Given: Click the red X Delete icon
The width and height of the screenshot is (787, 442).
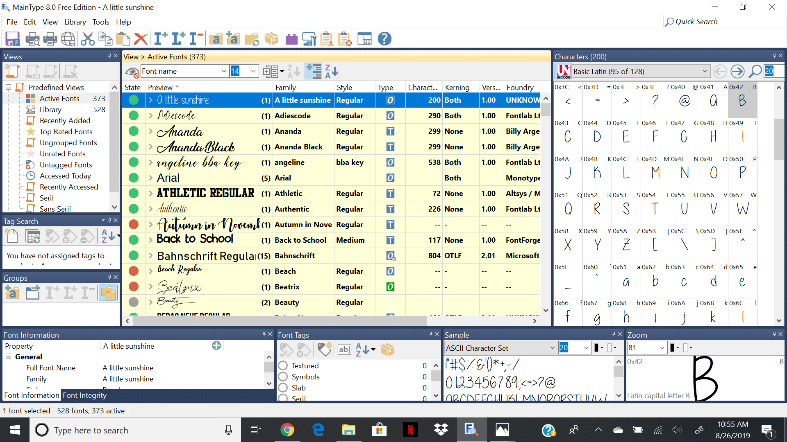Looking at the screenshot, I should [141, 39].
